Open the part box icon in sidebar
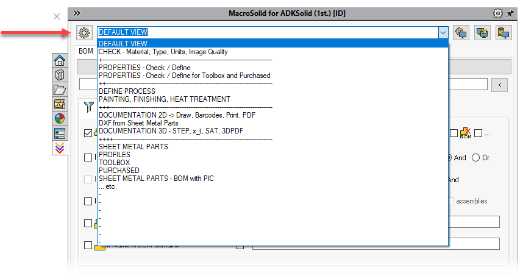The width and height of the screenshot is (523, 276). [x=60, y=75]
